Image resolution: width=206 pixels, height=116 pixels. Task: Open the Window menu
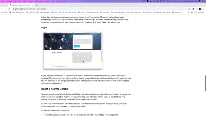coord(59,1)
